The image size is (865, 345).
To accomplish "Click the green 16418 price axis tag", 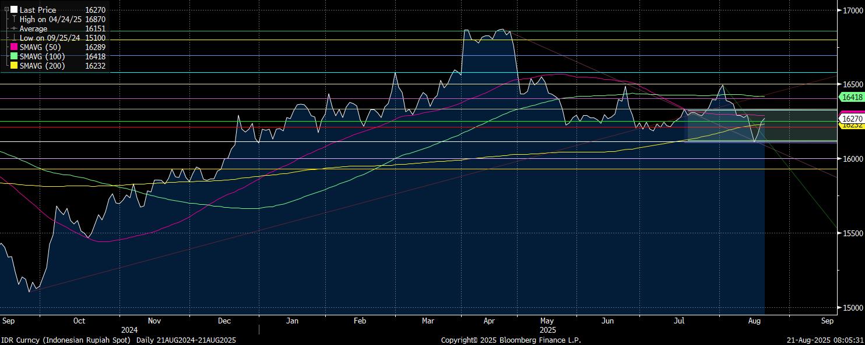I will point(852,98).
